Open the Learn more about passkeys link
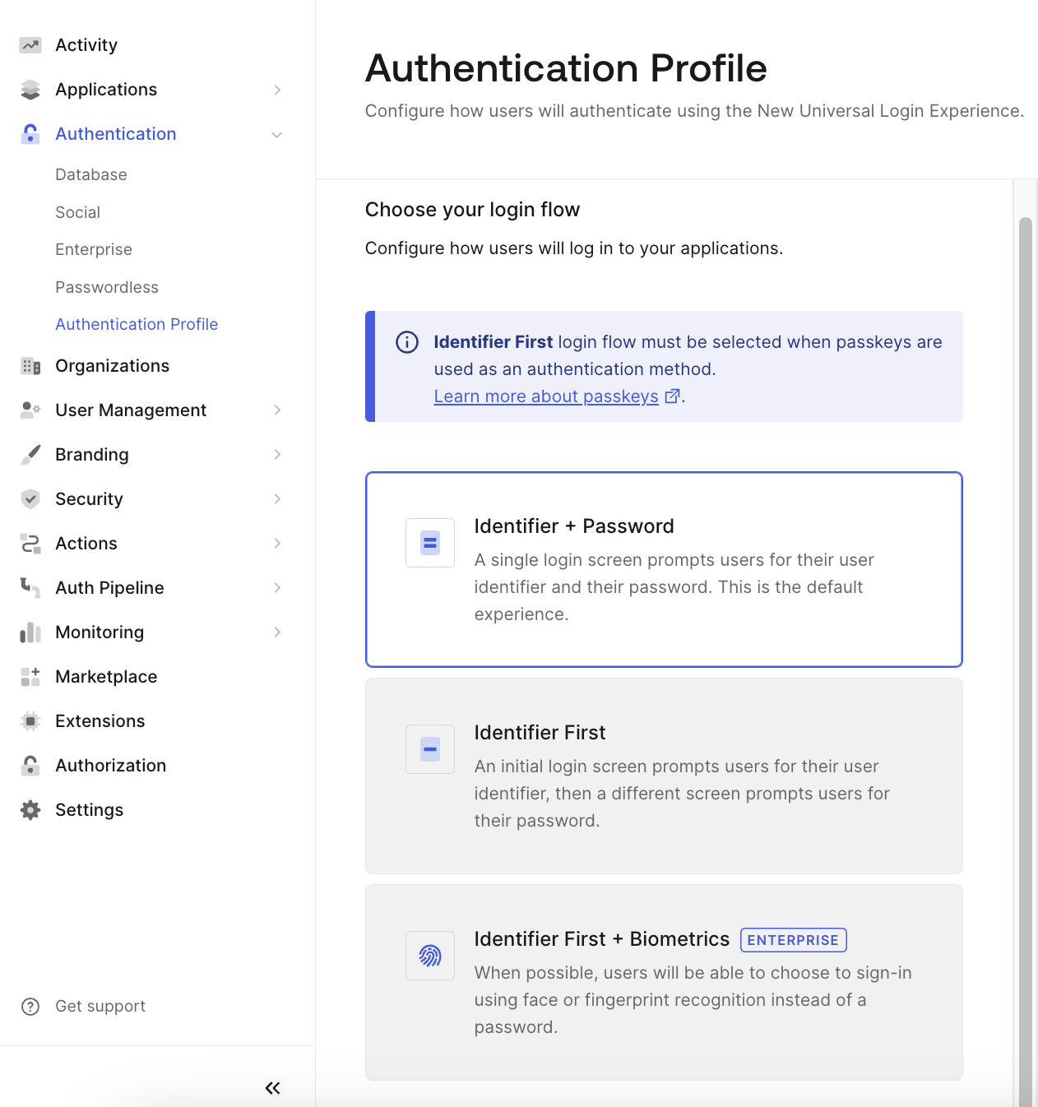This screenshot has height=1107, width=1038. pos(546,396)
